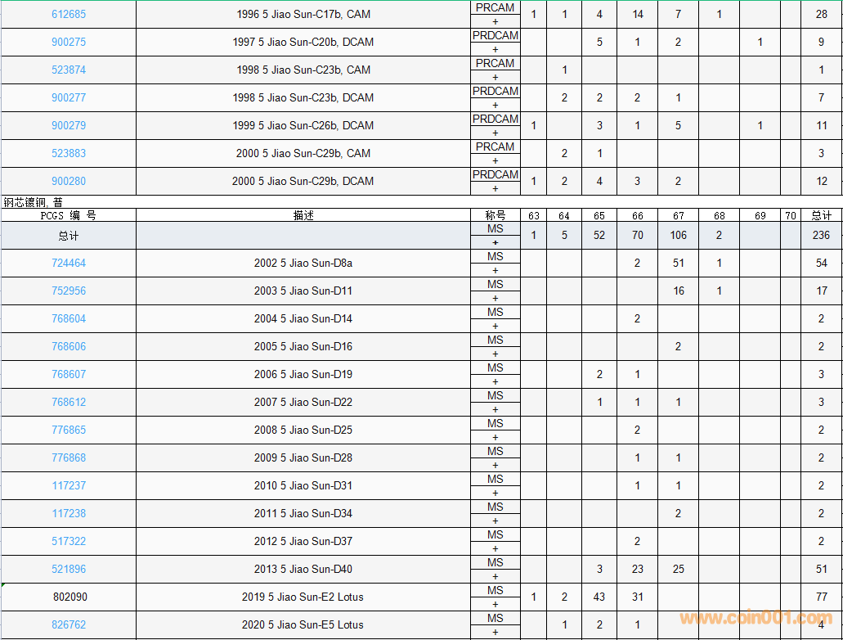Select the 236 grand total cell

pyautogui.click(x=821, y=235)
